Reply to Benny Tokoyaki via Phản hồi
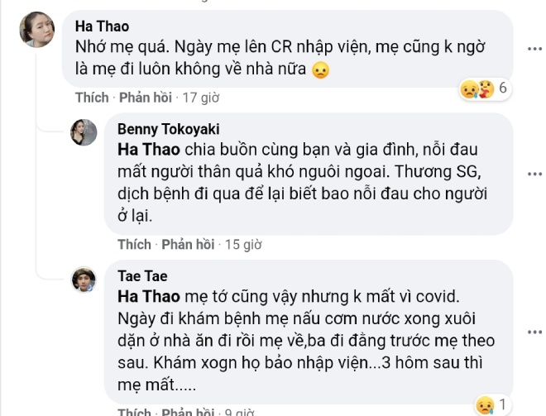 tap(188, 244)
